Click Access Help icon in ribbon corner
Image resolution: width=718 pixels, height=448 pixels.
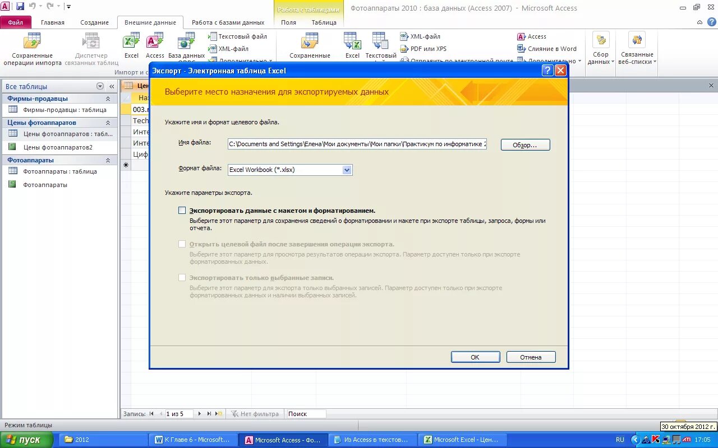pos(711,22)
